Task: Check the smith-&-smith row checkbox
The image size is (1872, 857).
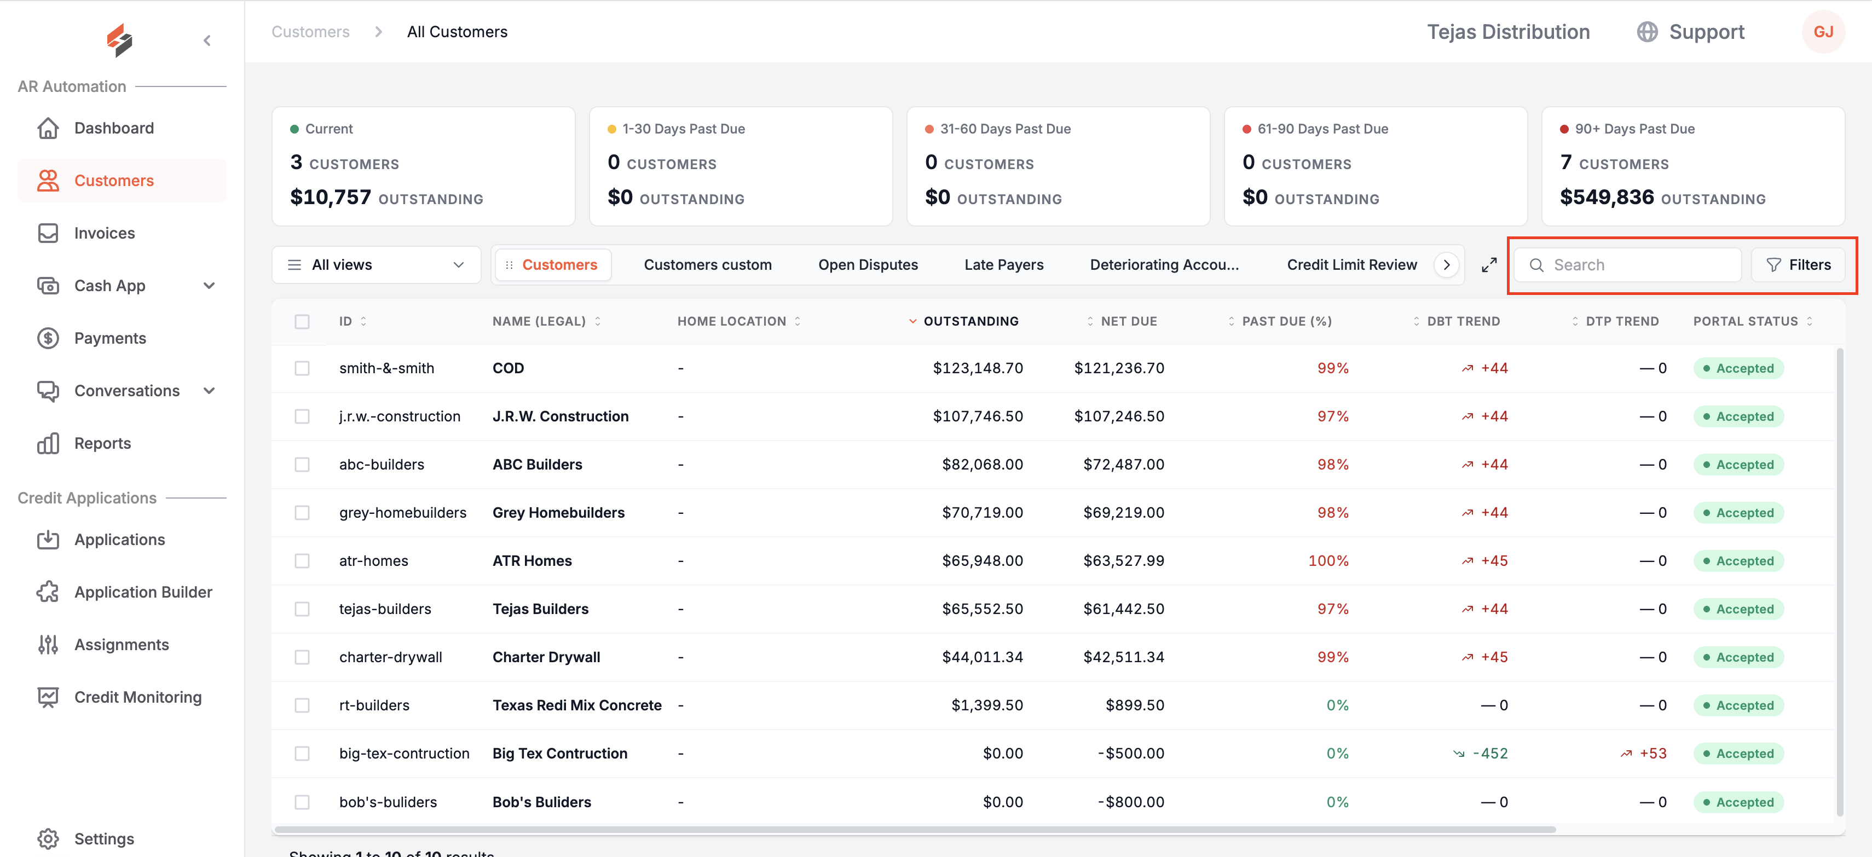Action: click(x=302, y=368)
